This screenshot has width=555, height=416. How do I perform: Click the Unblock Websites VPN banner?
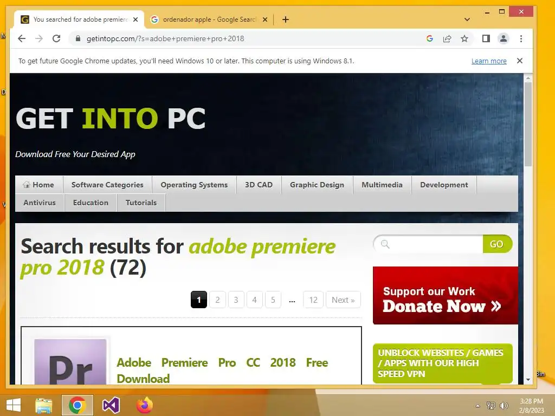click(442, 363)
